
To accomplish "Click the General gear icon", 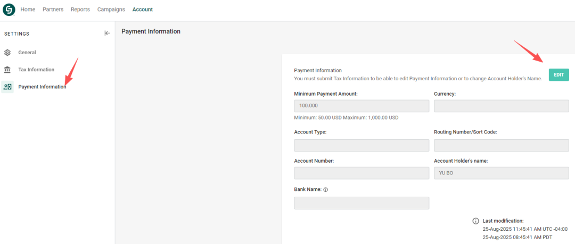I will click(7, 53).
